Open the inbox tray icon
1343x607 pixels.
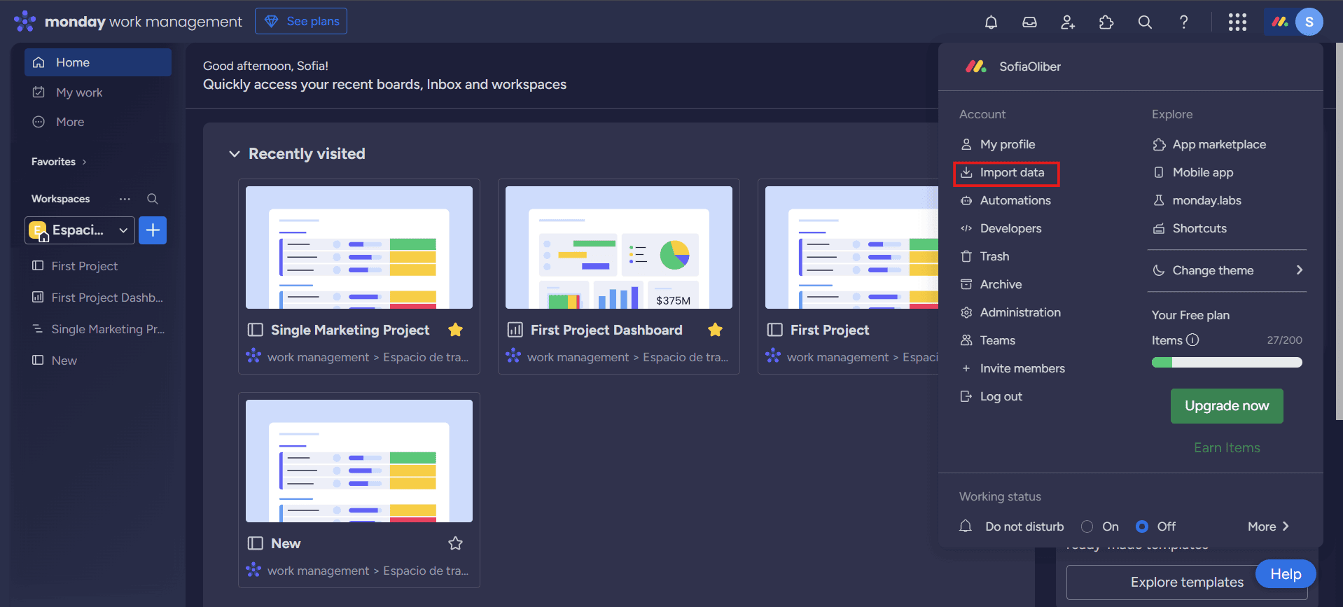pos(1029,22)
